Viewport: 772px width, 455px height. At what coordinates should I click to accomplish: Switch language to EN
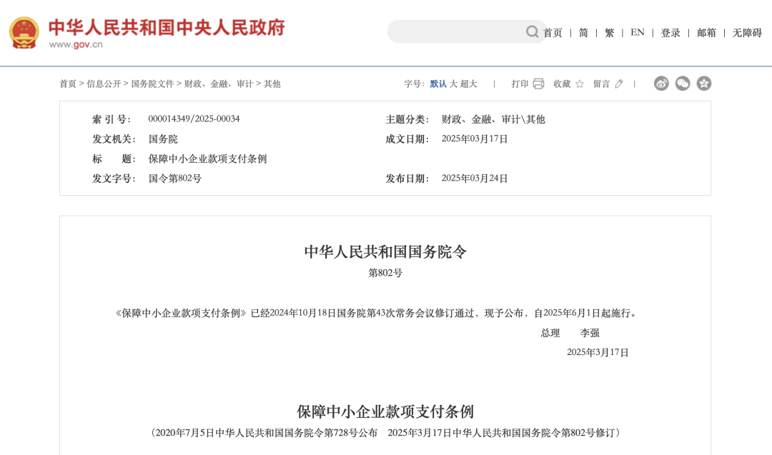(x=637, y=33)
